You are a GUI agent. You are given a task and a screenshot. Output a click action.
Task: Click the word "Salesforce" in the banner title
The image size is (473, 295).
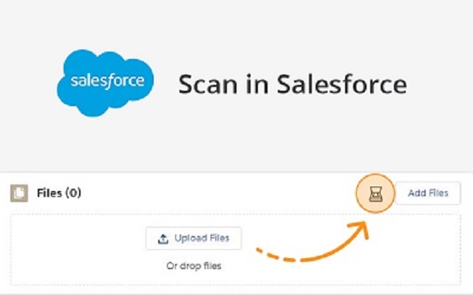[x=341, y=84]
